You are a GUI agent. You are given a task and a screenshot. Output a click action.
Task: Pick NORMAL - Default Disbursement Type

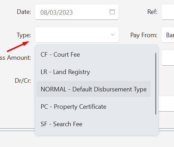click(93, 89)
